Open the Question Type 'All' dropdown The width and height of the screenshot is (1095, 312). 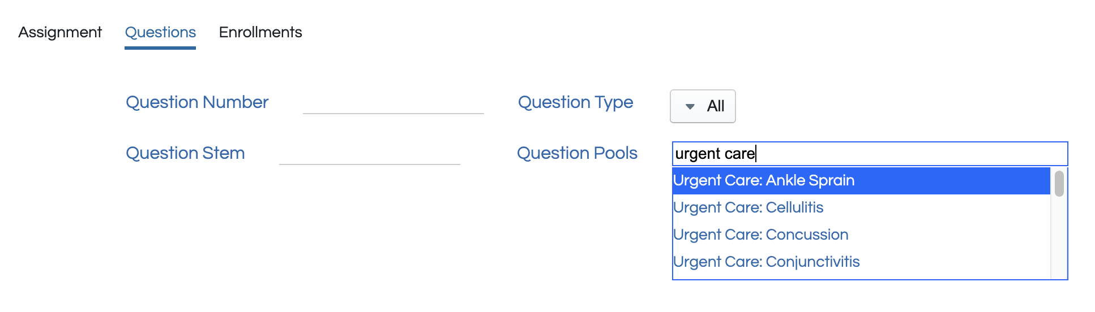(x=703, y=106)
